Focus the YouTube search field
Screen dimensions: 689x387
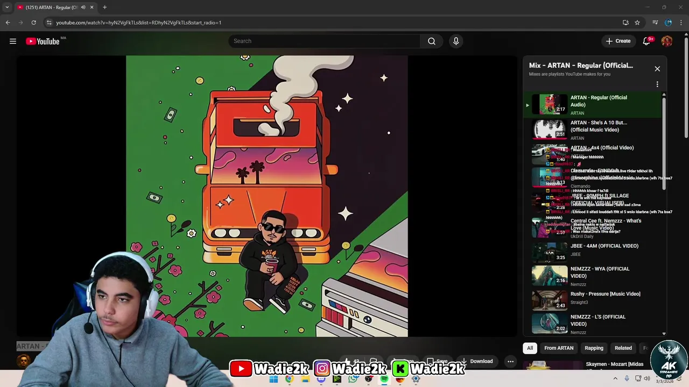click(325, 41)
